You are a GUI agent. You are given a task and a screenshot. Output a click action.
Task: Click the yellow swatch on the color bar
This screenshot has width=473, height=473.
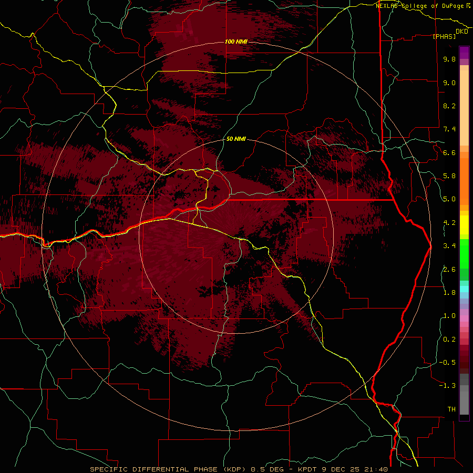point(464,225)
